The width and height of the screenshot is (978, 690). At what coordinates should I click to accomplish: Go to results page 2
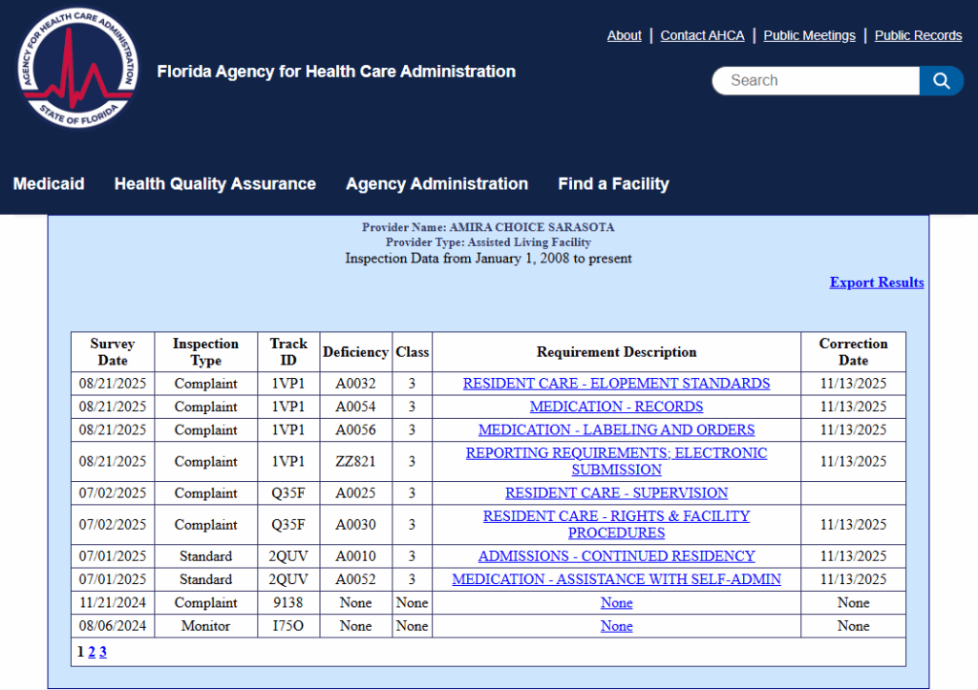click(91, 651)
